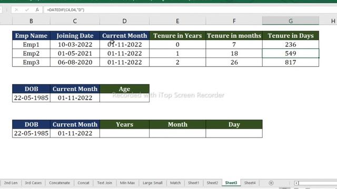The height and width of the screenshot is (189, 337).
Task: Switch to the 2nd Len sheet tab
Action: pyautogui.click(x=11, y=183)
